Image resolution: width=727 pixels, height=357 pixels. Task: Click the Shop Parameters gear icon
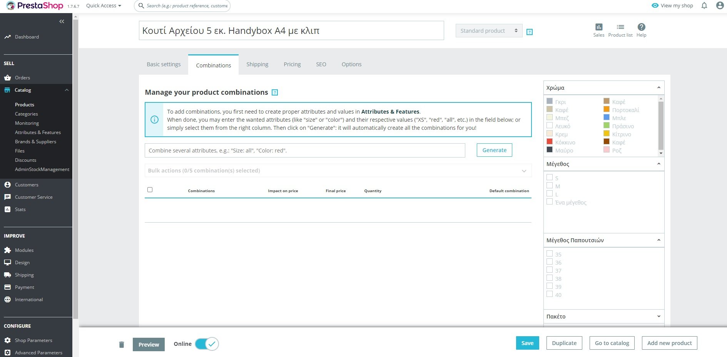pyautogui.click(x=7, y=340)
